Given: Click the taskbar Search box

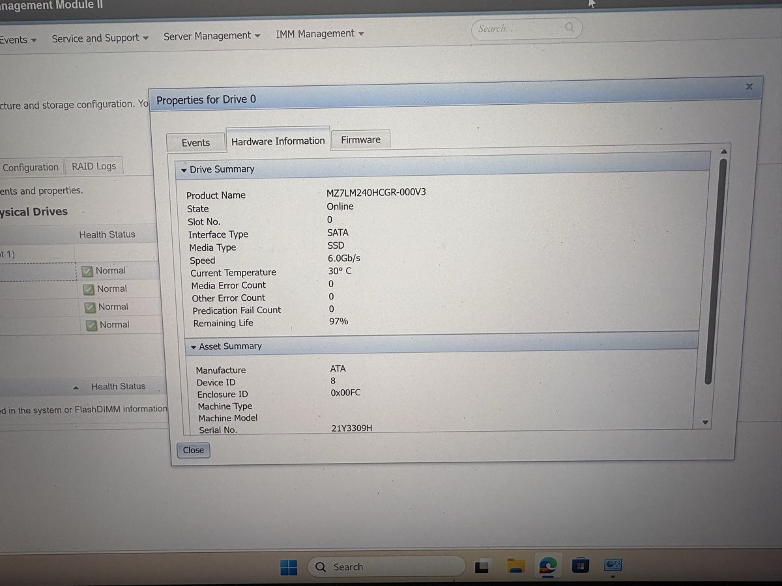Looking at the screenshot, I should (386, 566).
